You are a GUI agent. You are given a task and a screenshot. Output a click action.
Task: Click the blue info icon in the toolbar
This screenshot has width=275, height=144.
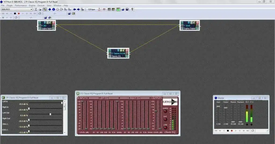tap(53, 9)
